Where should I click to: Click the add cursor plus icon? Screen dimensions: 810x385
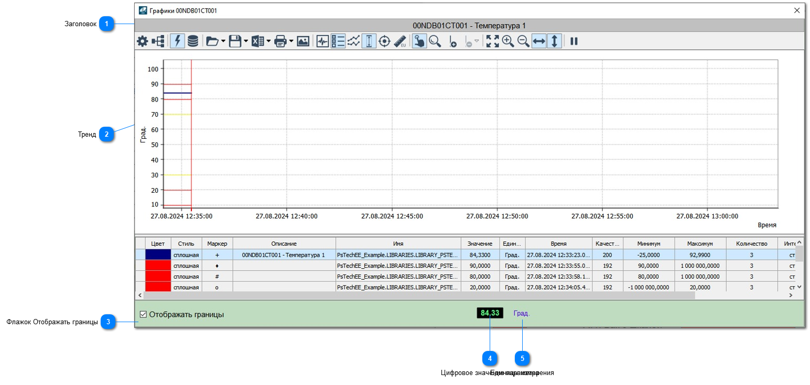(x=453, y=42)
